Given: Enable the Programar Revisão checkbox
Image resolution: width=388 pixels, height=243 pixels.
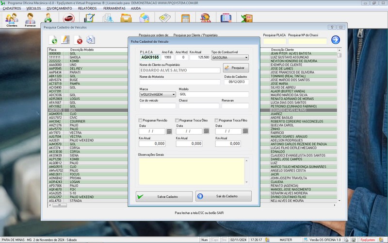Looking at the screenshot, I should click(x=141, y=120).
